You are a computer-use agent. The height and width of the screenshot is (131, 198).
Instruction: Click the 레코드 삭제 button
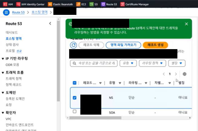91,45
